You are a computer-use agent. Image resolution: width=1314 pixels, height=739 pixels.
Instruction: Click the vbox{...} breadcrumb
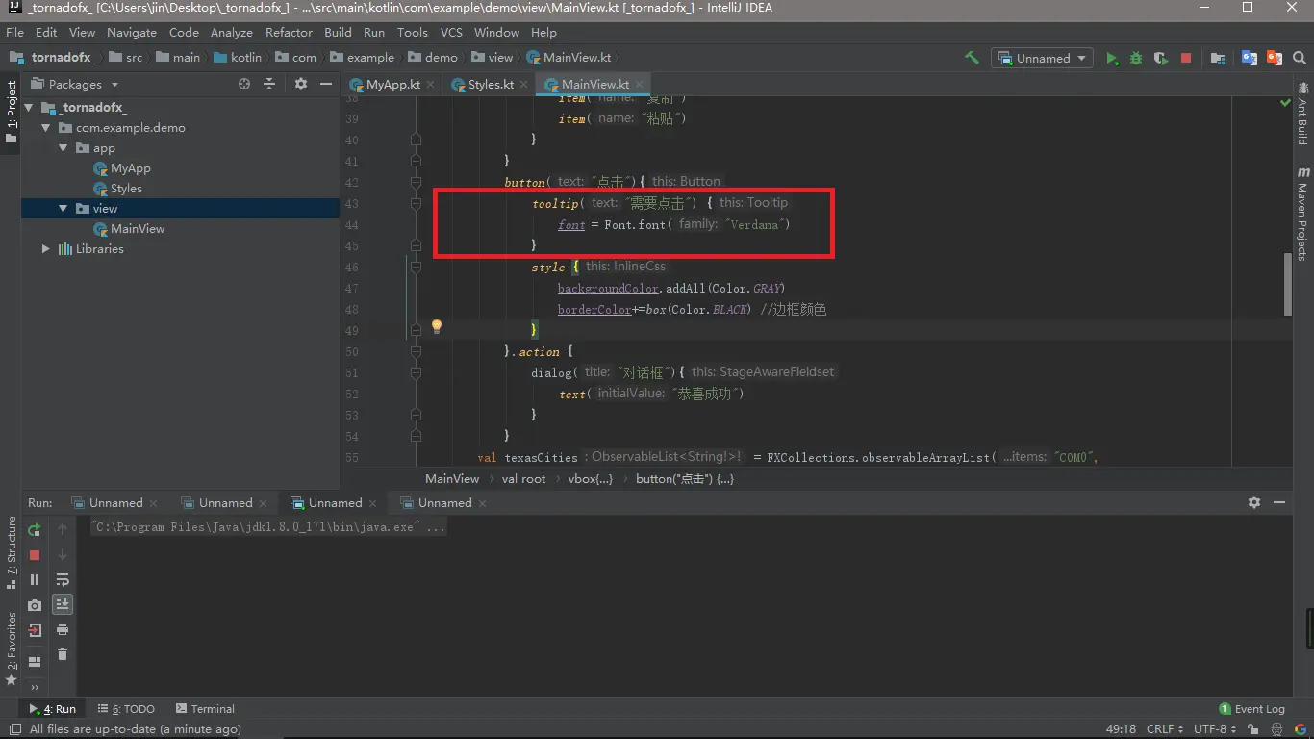pos(591,478)
